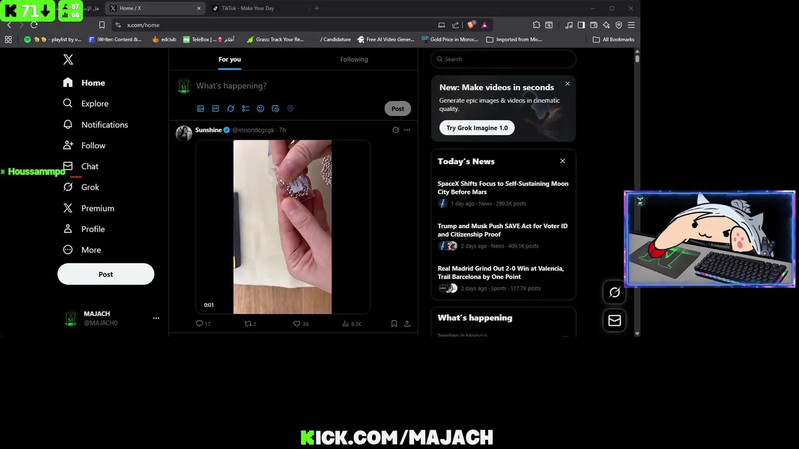
Task: Open Gold Price in Moroc... bookmark
Action: (449, 39)
